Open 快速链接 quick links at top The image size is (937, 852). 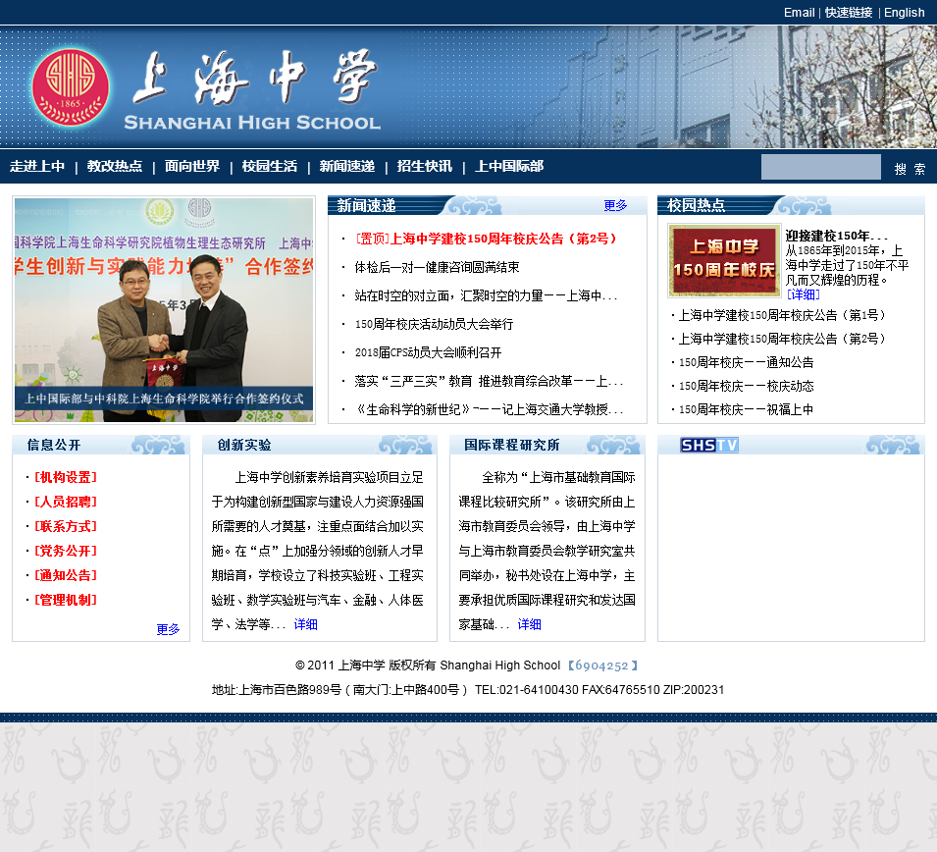click(849, 13)
